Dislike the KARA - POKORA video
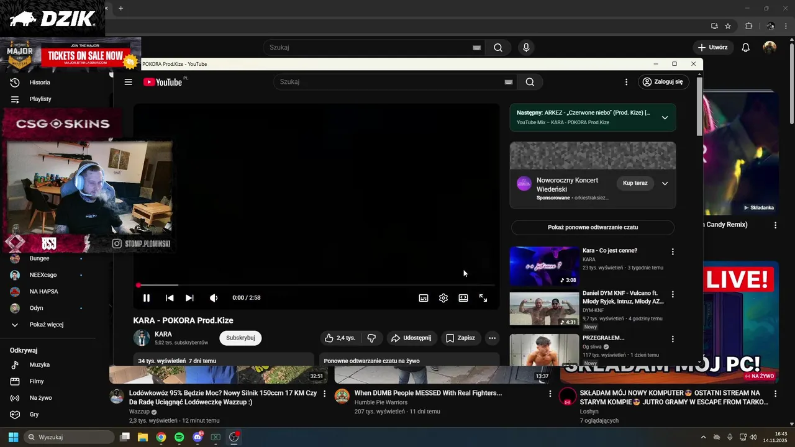 (371, 338)
